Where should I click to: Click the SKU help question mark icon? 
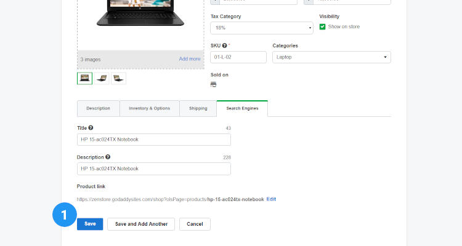pos(225,46)
